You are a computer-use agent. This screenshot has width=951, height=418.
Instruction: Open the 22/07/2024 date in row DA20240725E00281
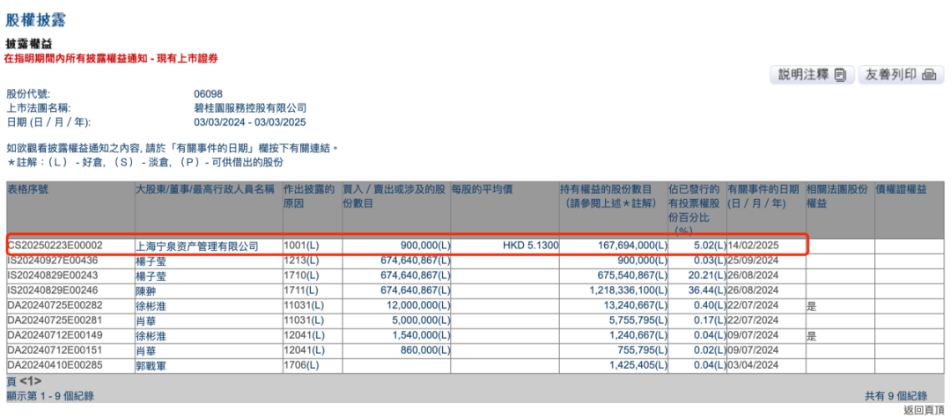[x=753, y=322]
